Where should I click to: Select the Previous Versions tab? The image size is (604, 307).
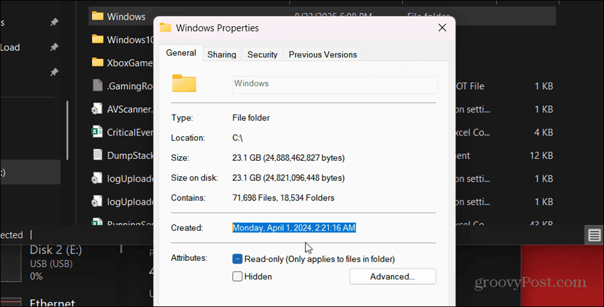coord(322,54)
